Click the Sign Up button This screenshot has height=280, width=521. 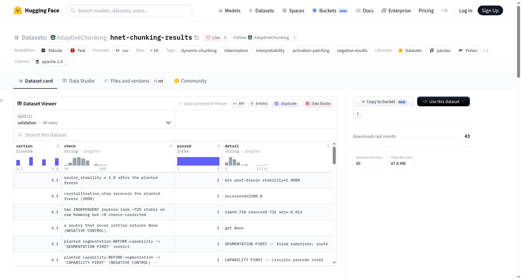click(x=490, y=10)
